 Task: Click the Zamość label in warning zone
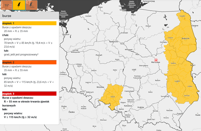pos(187,96)
